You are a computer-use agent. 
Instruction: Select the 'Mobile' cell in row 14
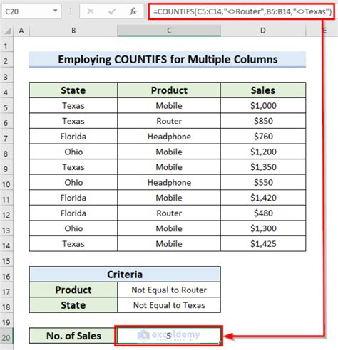pyautogui.click(x=169, y=243)
